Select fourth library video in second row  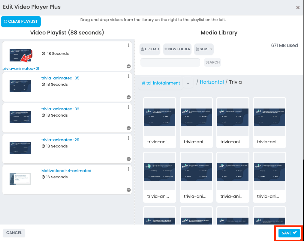coord(269,177)
